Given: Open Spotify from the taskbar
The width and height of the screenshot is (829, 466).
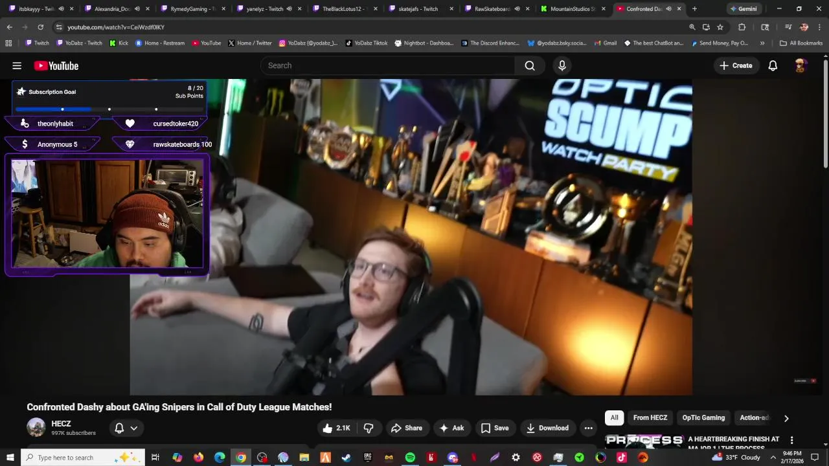Looking at the screenshot, I should [410, 458].
